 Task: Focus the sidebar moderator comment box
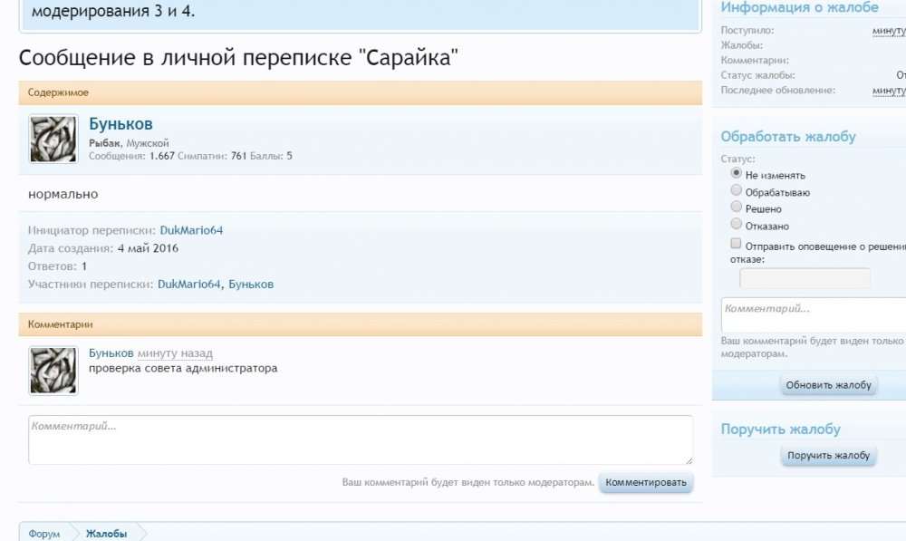pos(813,314)
